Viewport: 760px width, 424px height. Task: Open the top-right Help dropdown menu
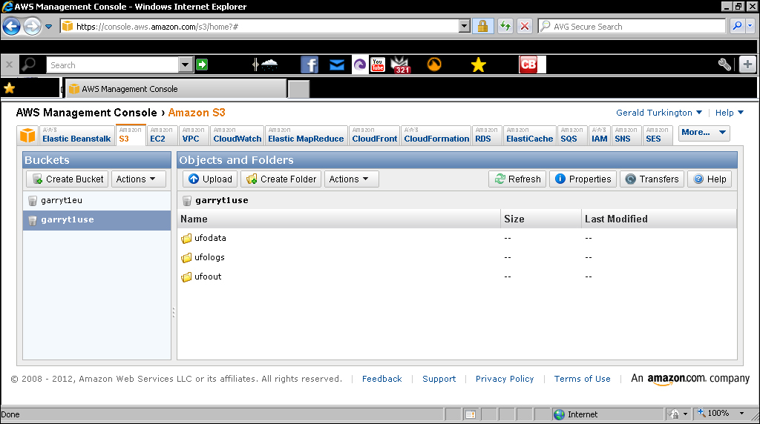(x=730, y=113)
